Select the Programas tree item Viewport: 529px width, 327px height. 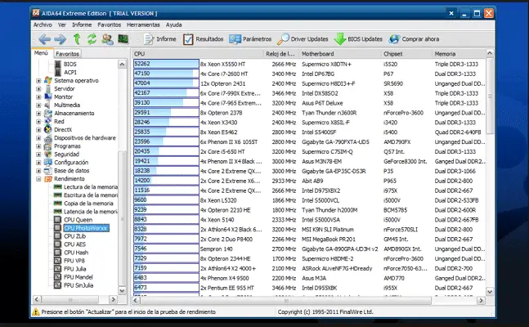[x=67, y=146]
